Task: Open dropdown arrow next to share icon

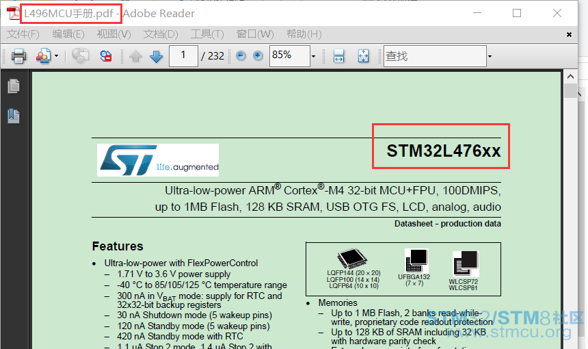Action: (x=56, y=56)
